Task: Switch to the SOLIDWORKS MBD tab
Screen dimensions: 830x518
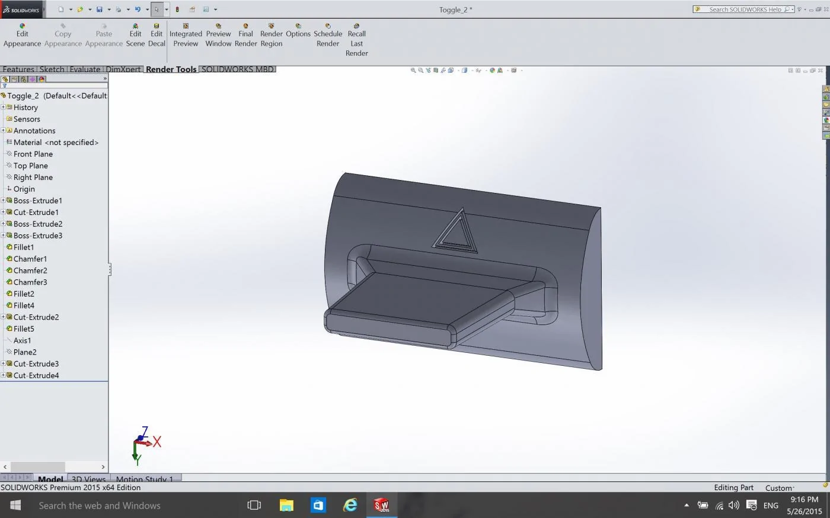Action: (x=238, y=69)
